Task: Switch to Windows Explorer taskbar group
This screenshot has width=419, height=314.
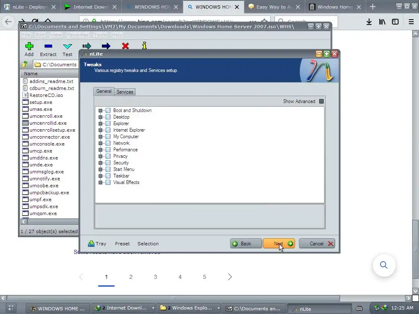Action: (x=189, y=308)
